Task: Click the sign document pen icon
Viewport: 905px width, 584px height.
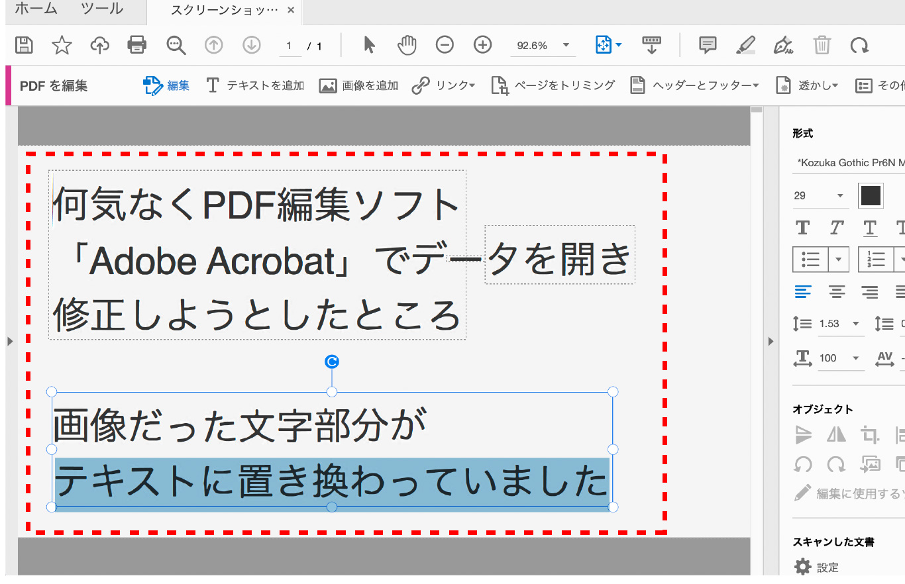Action: 784,45
